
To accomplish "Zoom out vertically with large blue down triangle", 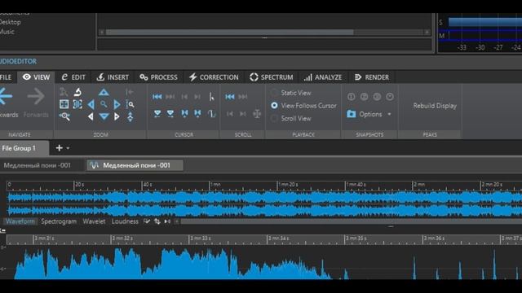I will pyautogui.click(x=104, y=116).
